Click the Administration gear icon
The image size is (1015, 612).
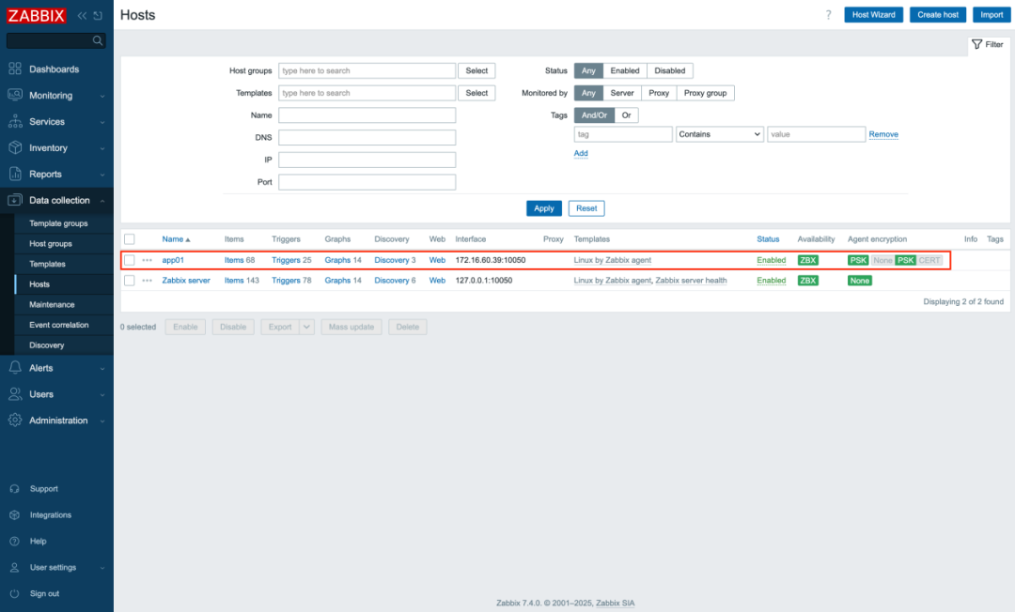click(x=15, y=421)
